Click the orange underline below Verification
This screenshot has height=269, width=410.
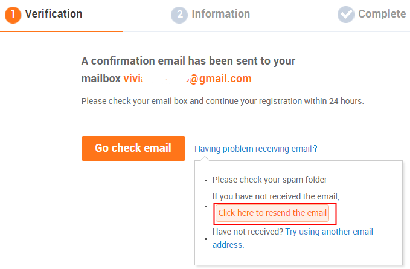coord(62,31)
